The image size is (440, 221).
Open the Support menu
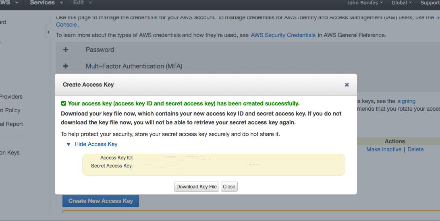click(x=430, y=3)
